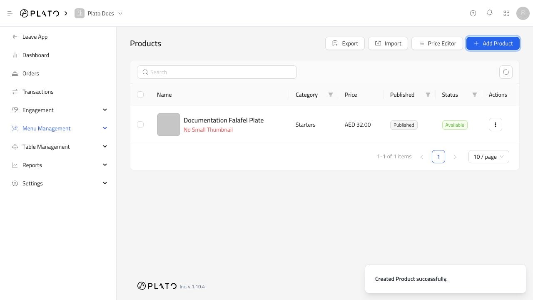
Task: Click the Falafel Plate gray thumbnail
Action: tap(169, 125)
